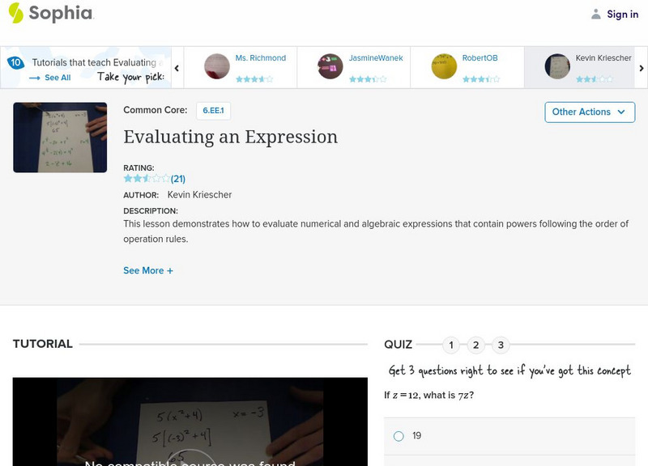648x466 pixels.
Task: Go to quiz question 1
Action: pos(451,345)
